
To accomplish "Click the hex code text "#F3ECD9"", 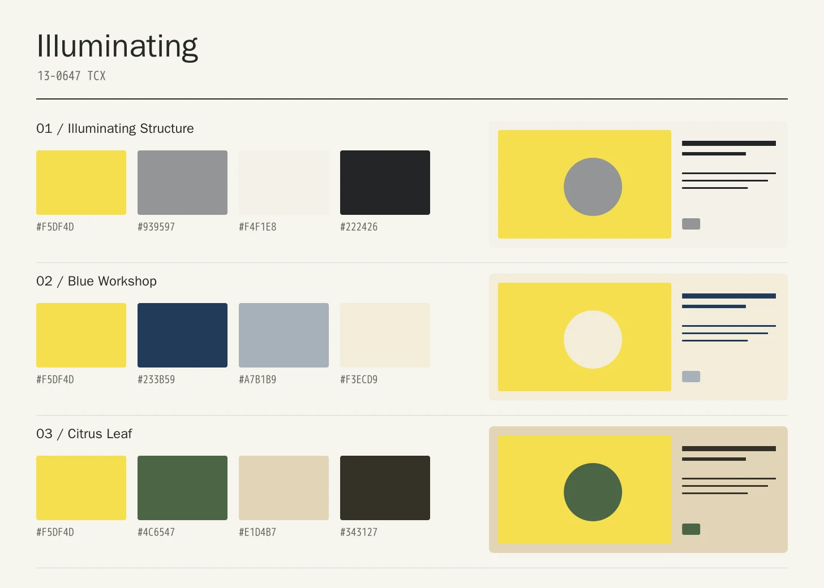I will click(359, 379).
